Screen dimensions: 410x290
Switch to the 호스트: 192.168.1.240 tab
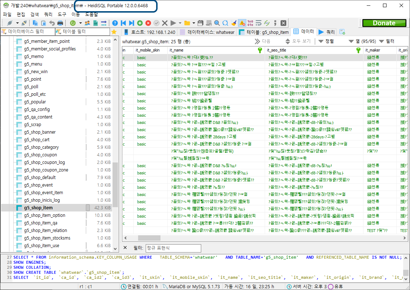[x=150, y=32]
